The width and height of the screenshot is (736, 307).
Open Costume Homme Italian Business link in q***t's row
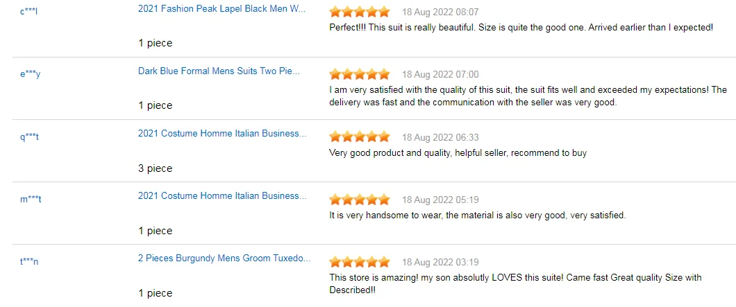[x=221, y=134]
